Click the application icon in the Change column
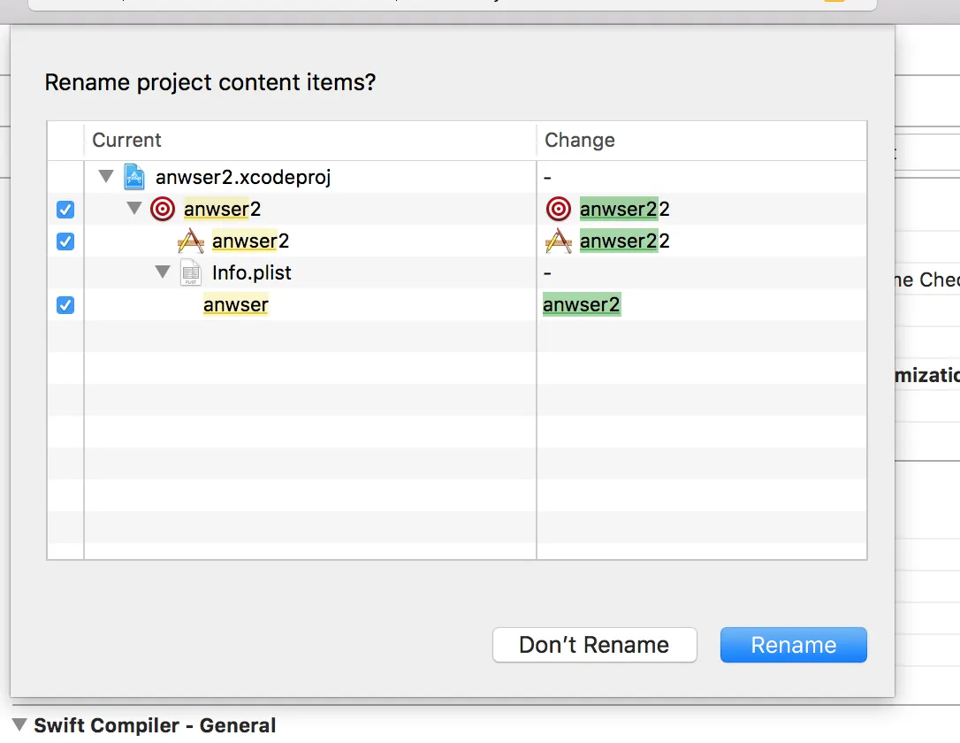The width and height of the screenshot is (960, 743). click(x=559, y=241)
